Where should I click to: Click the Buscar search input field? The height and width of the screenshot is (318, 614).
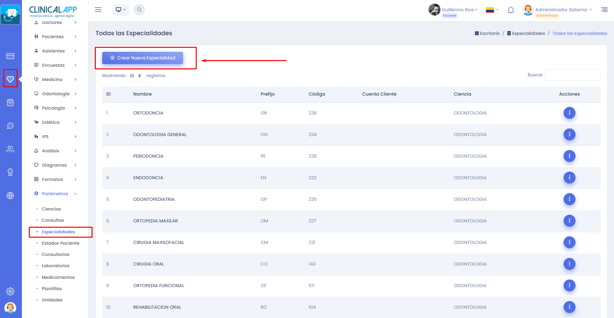[572, 75]
